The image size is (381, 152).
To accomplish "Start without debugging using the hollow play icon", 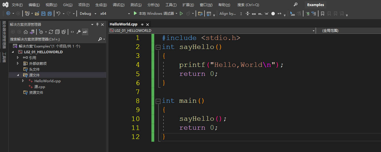I will click(x=181, y=13).
